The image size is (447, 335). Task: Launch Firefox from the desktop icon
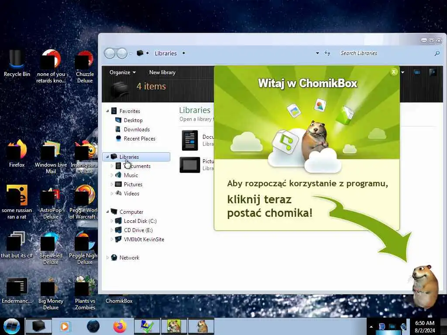(x=17, y=153)
